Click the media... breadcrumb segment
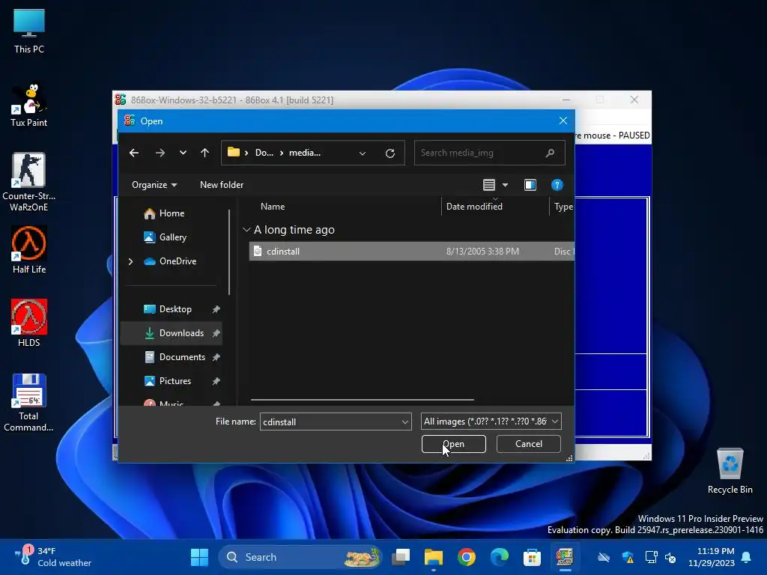767x575 pixels. [x=305, y=153]
